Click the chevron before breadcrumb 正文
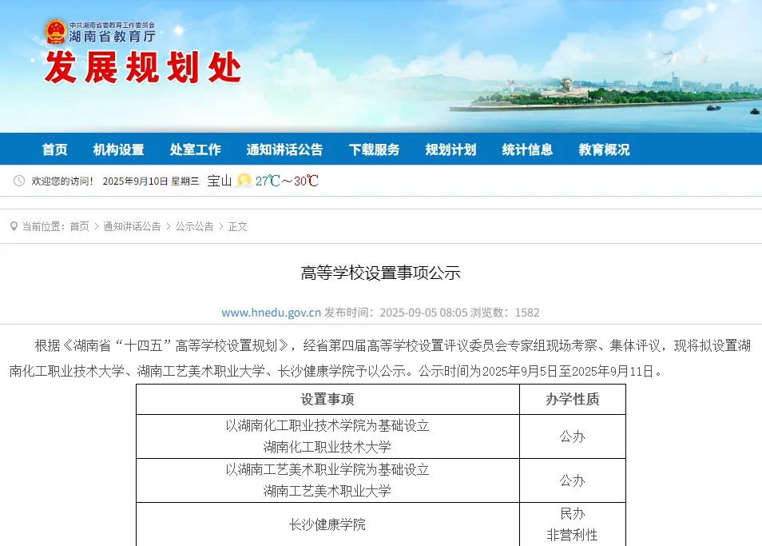This screenshot has height=546, width=762. coord(221,226)
